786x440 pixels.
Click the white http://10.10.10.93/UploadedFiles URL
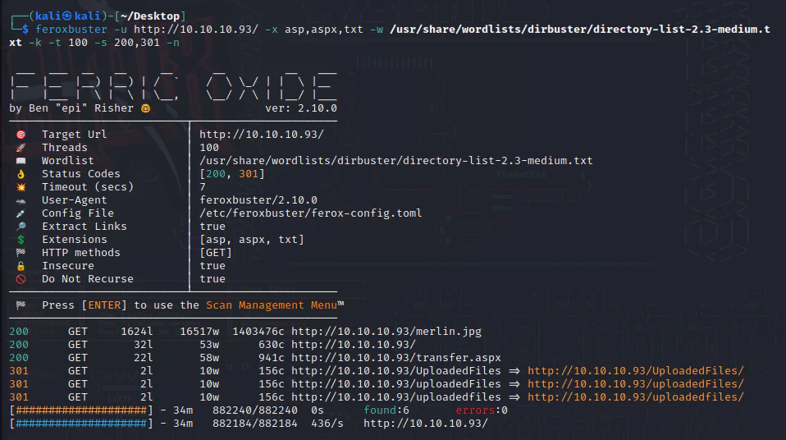(396, 371)
